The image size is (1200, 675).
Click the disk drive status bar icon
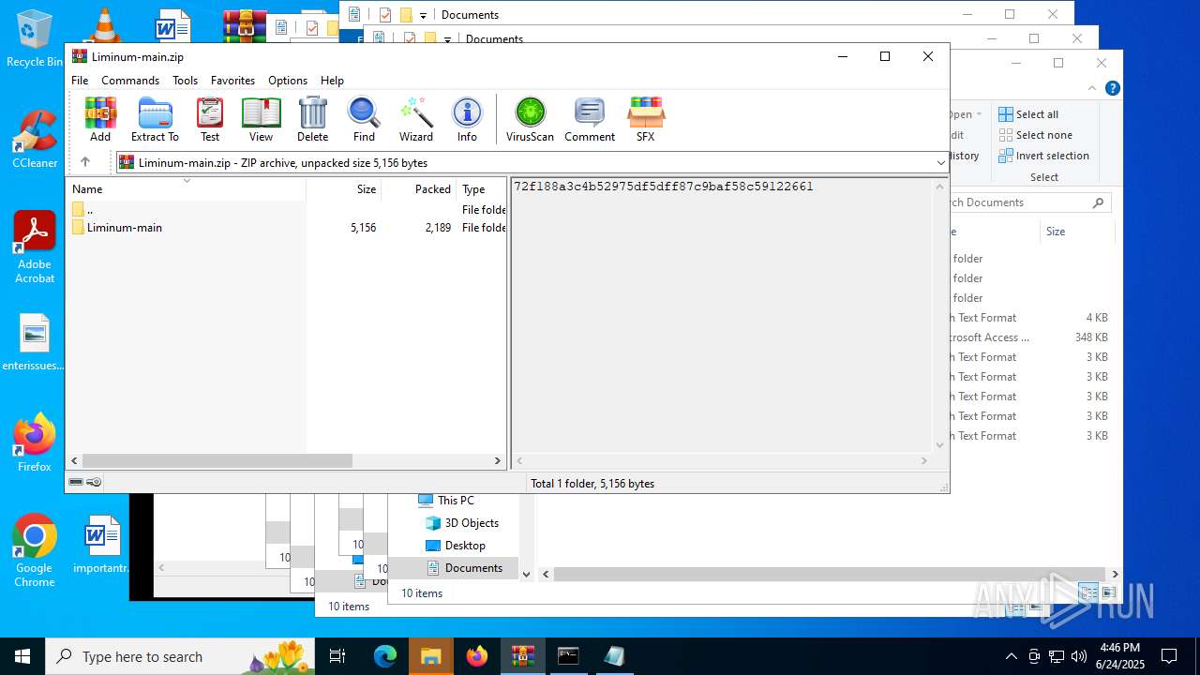click(x=76, y=482)
